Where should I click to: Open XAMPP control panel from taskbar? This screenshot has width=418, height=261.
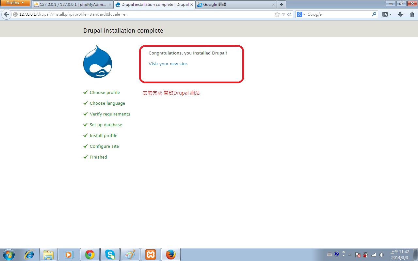pyautogui.click(x=151, y=254)
